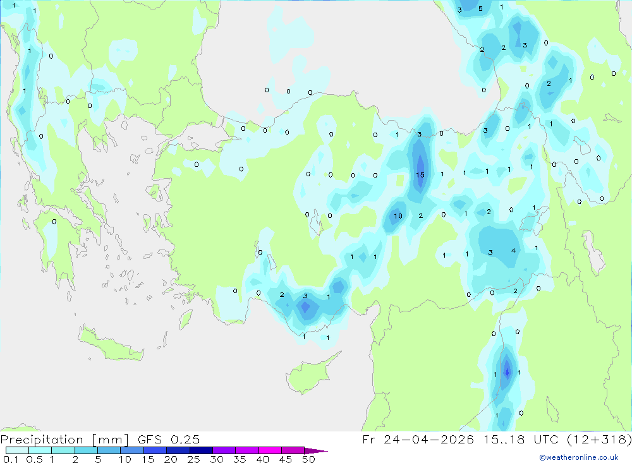Select the legend label '50'

pos(308,459)
